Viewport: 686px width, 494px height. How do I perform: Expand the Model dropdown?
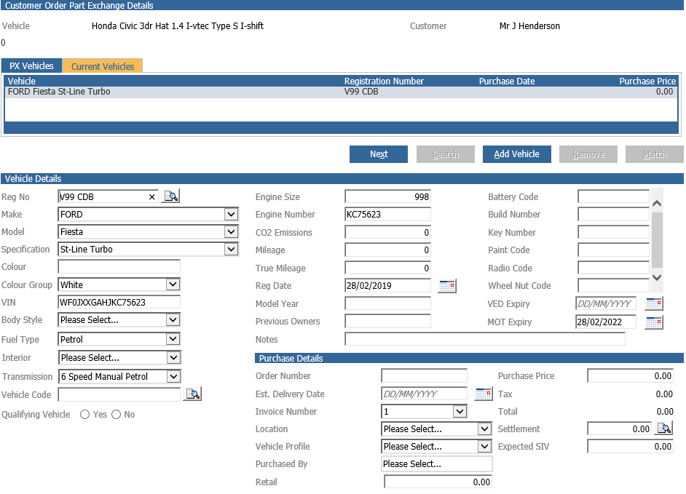tap(231, 231)
